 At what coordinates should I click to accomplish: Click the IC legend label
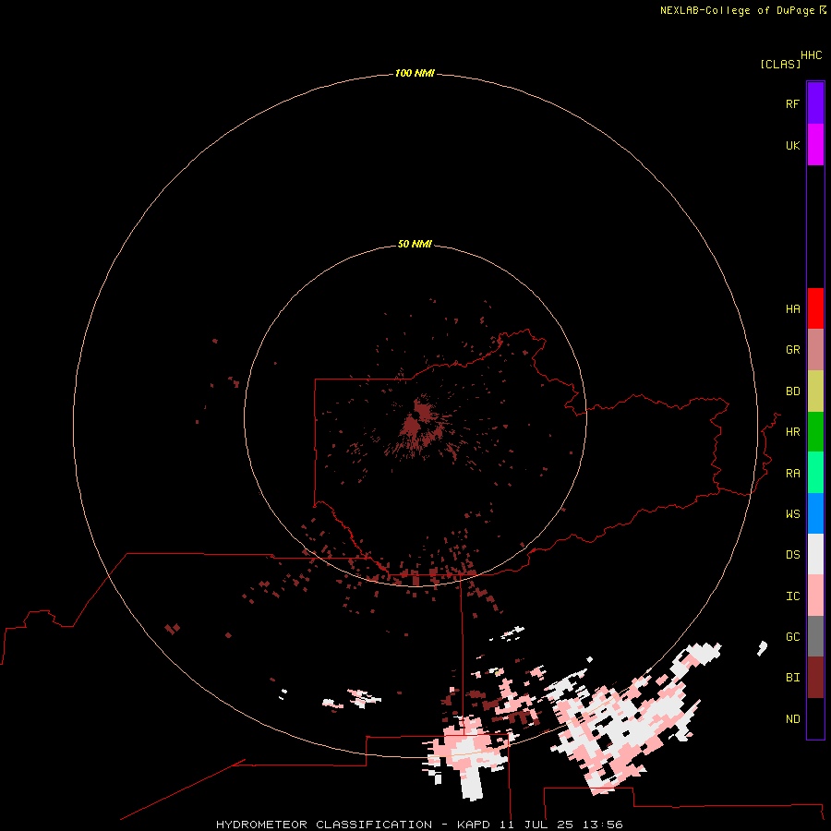click(793, 596)
